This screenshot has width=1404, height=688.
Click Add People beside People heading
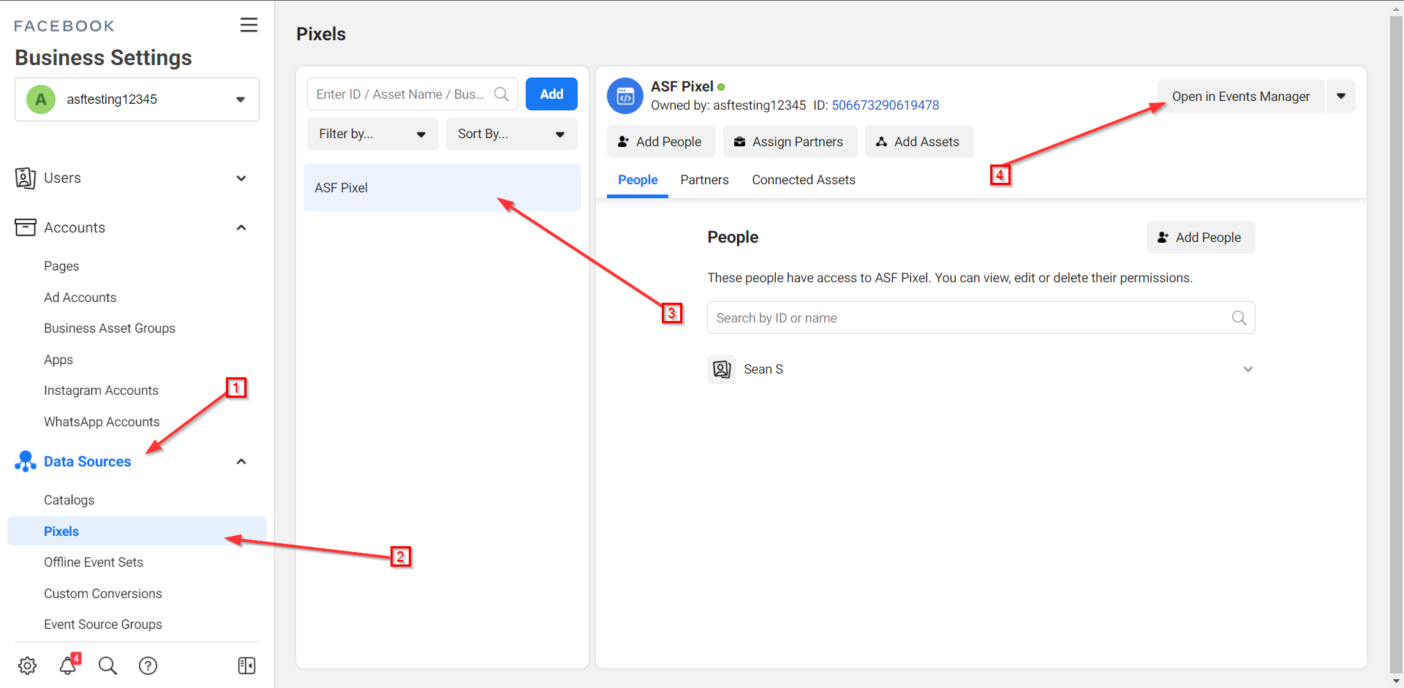click(1200, 238)
